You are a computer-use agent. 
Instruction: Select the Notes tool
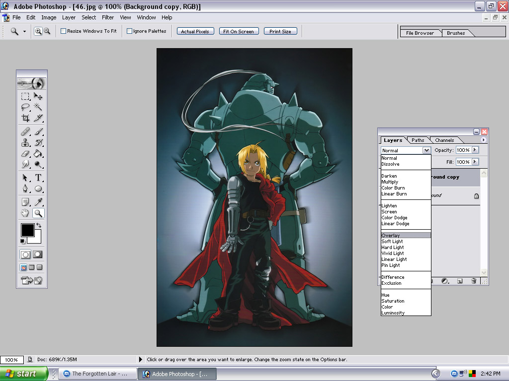pos(25,202)
